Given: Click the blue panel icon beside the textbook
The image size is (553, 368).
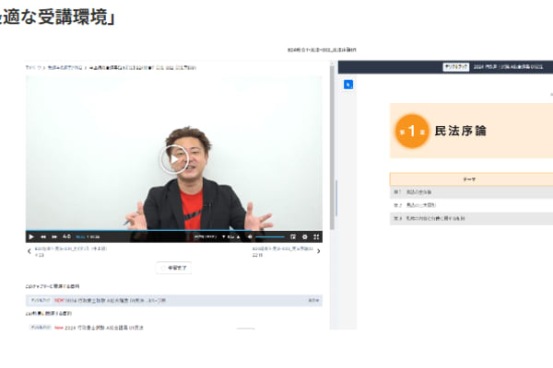Looking at the screenshot, I should point(348,84).
